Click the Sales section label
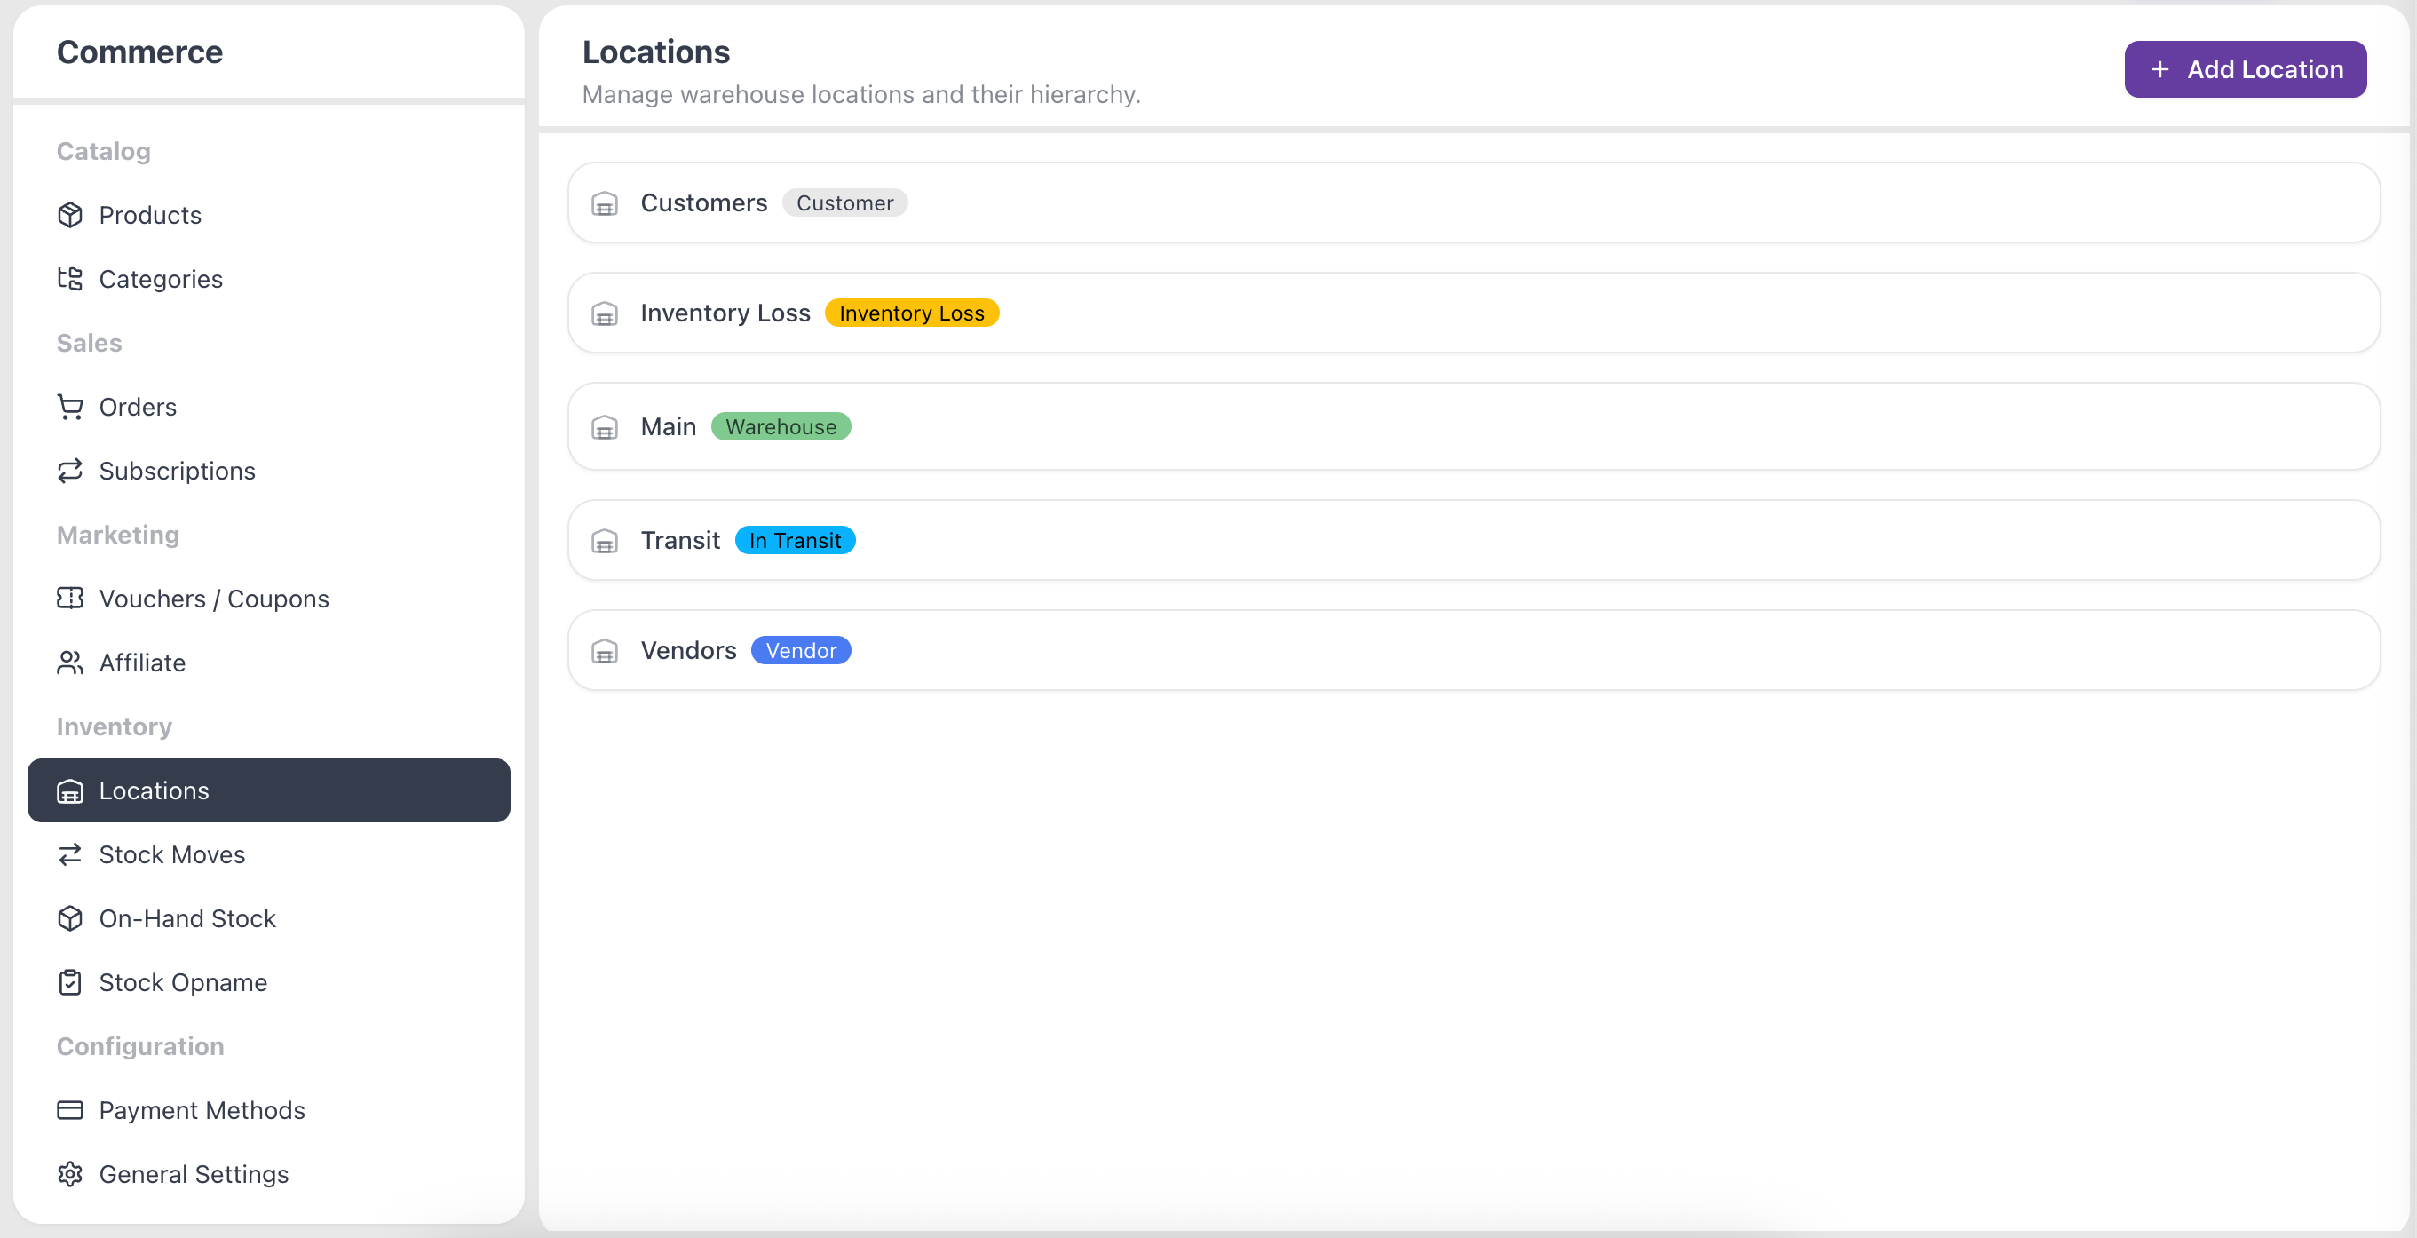This screenshot has height=1238, width=2417. 89,343
